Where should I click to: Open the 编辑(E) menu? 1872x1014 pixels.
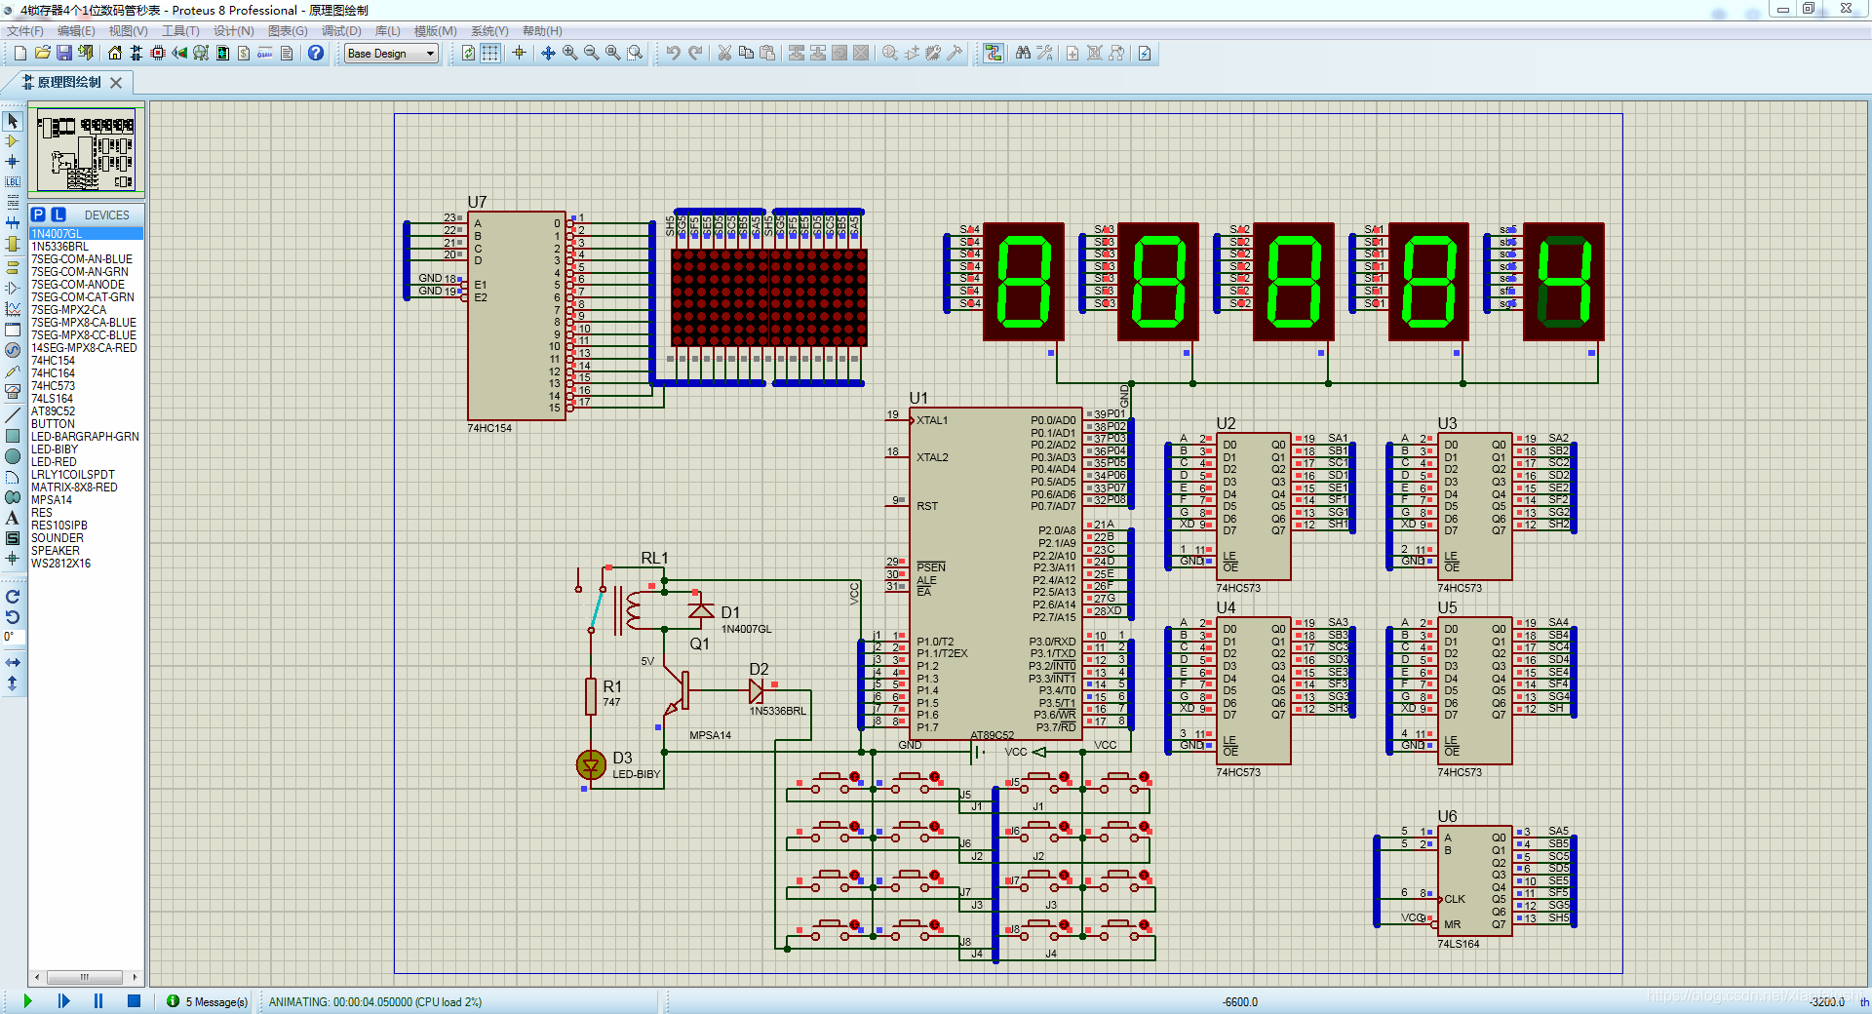76,31
